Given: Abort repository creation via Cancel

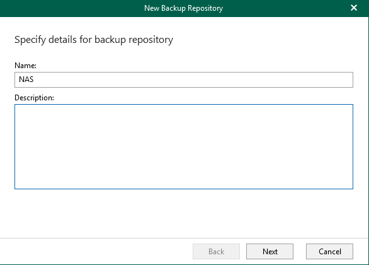Looking at the screenshot, I should (329, 251).
